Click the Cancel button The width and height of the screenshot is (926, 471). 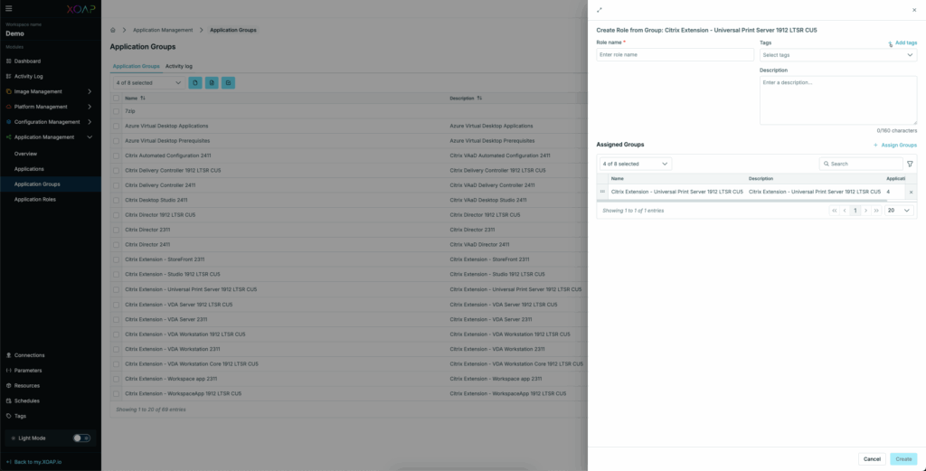[x=871, y=458]
